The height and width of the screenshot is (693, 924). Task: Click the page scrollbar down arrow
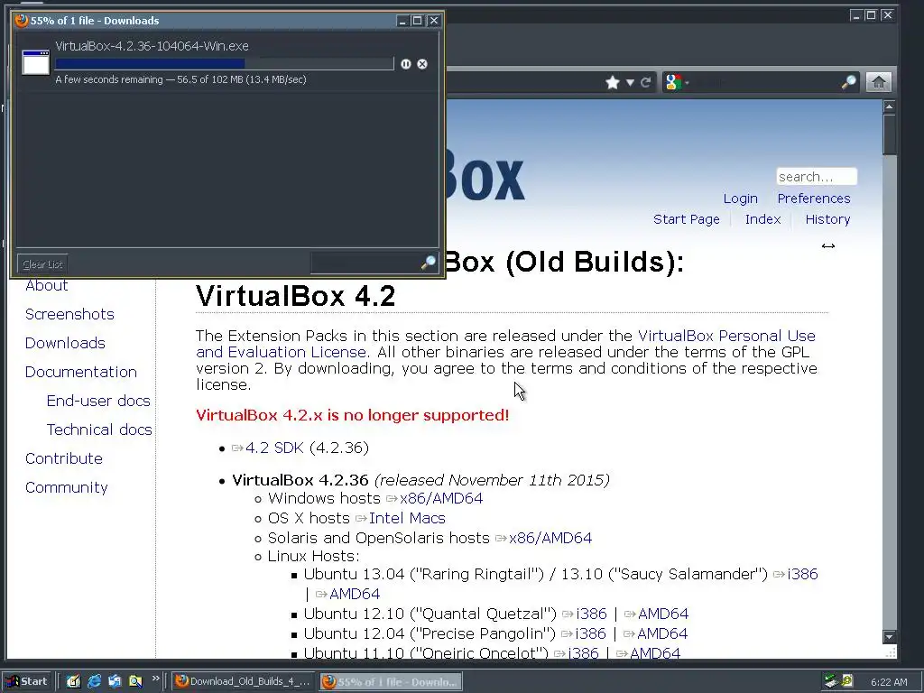(x=889, y=636)
